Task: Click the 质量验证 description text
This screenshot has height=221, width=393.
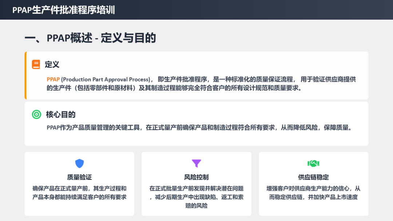Action: (x=79, y=193)
